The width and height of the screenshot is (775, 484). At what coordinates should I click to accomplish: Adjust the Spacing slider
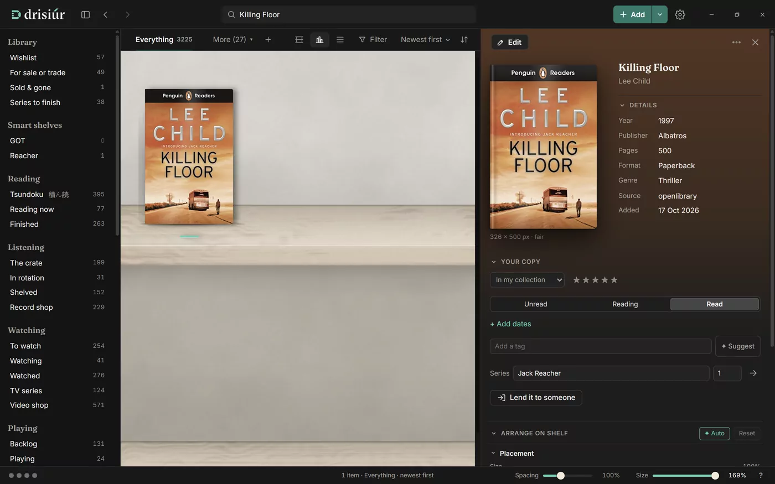(567, 475)
